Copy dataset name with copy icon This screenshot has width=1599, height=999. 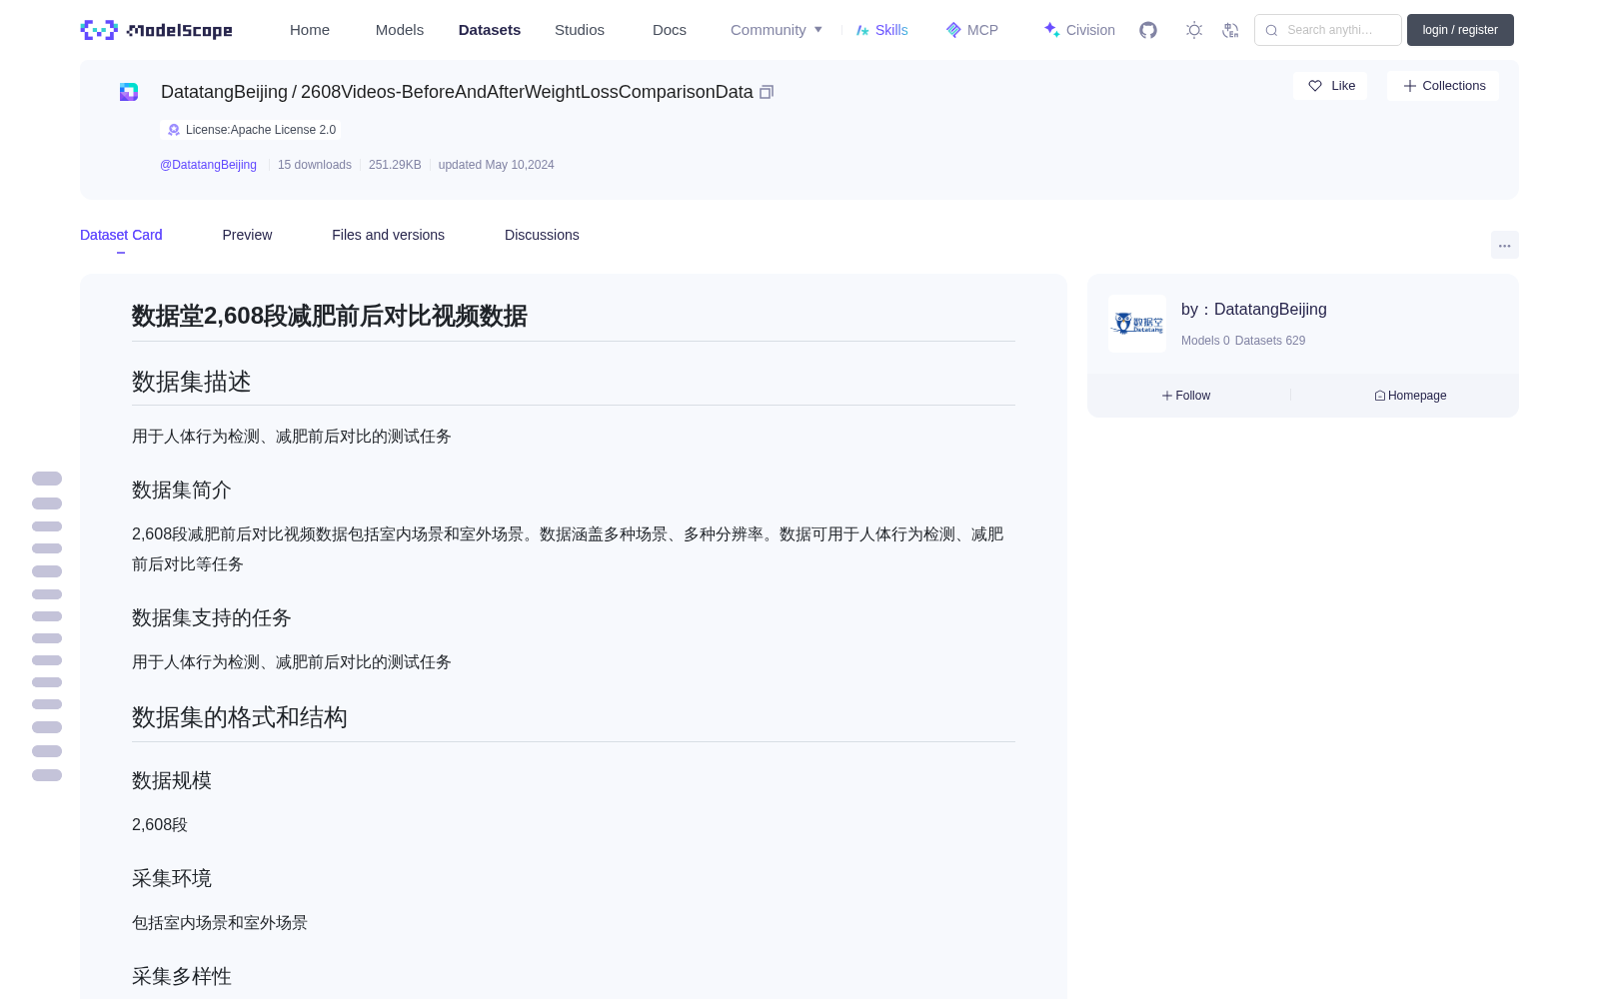pyautogui.click(x=767, y=92)
